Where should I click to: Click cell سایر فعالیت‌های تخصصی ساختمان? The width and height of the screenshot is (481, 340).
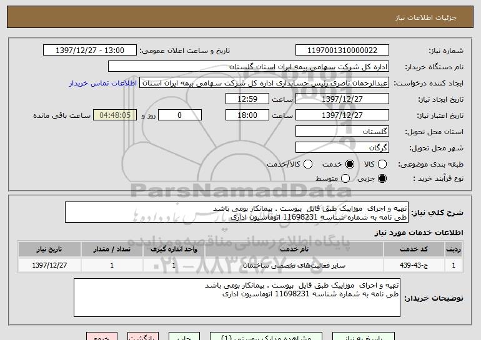coord(294,265)
